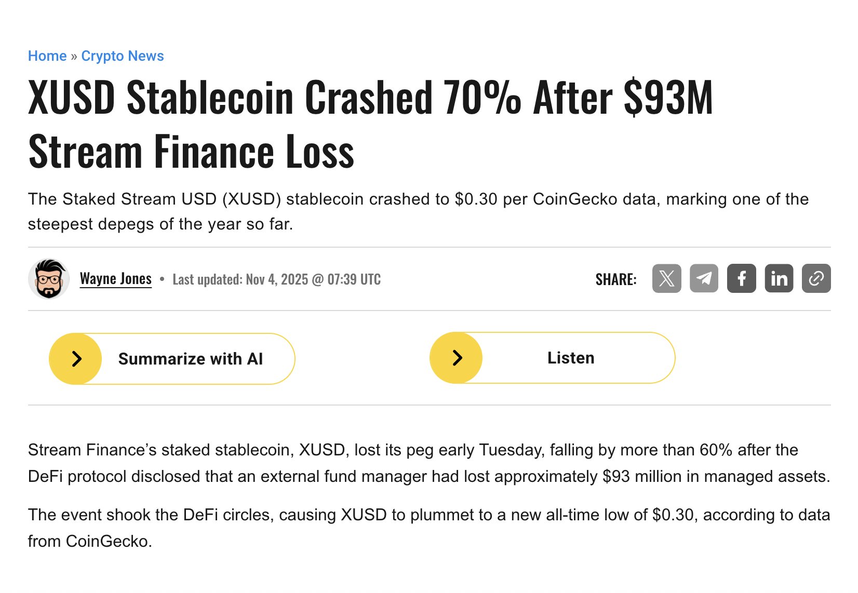This screenshot has width=858, height=593.
Task: Click the paragraph starting with The event shook
Action: pyautogui.click(x=428, y=528)
